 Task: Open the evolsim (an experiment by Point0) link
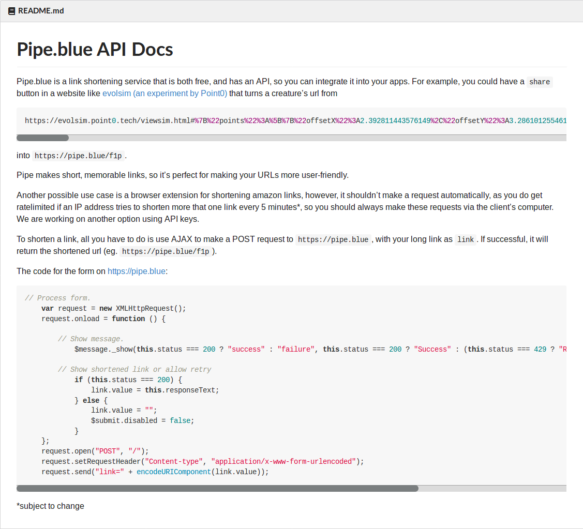pyautogui.click(x=165, y=93)
